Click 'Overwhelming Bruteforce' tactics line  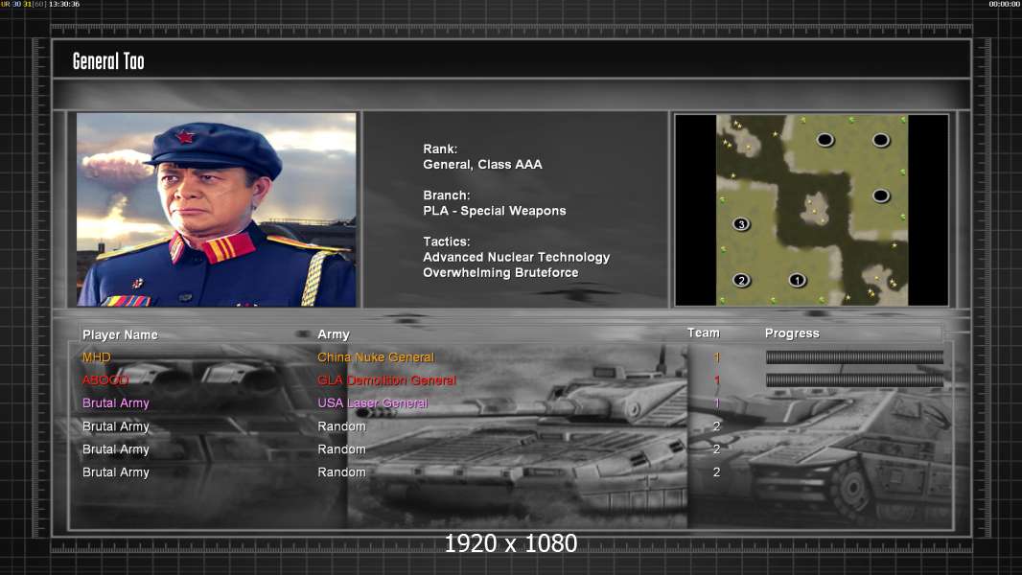tap(500, 273)
